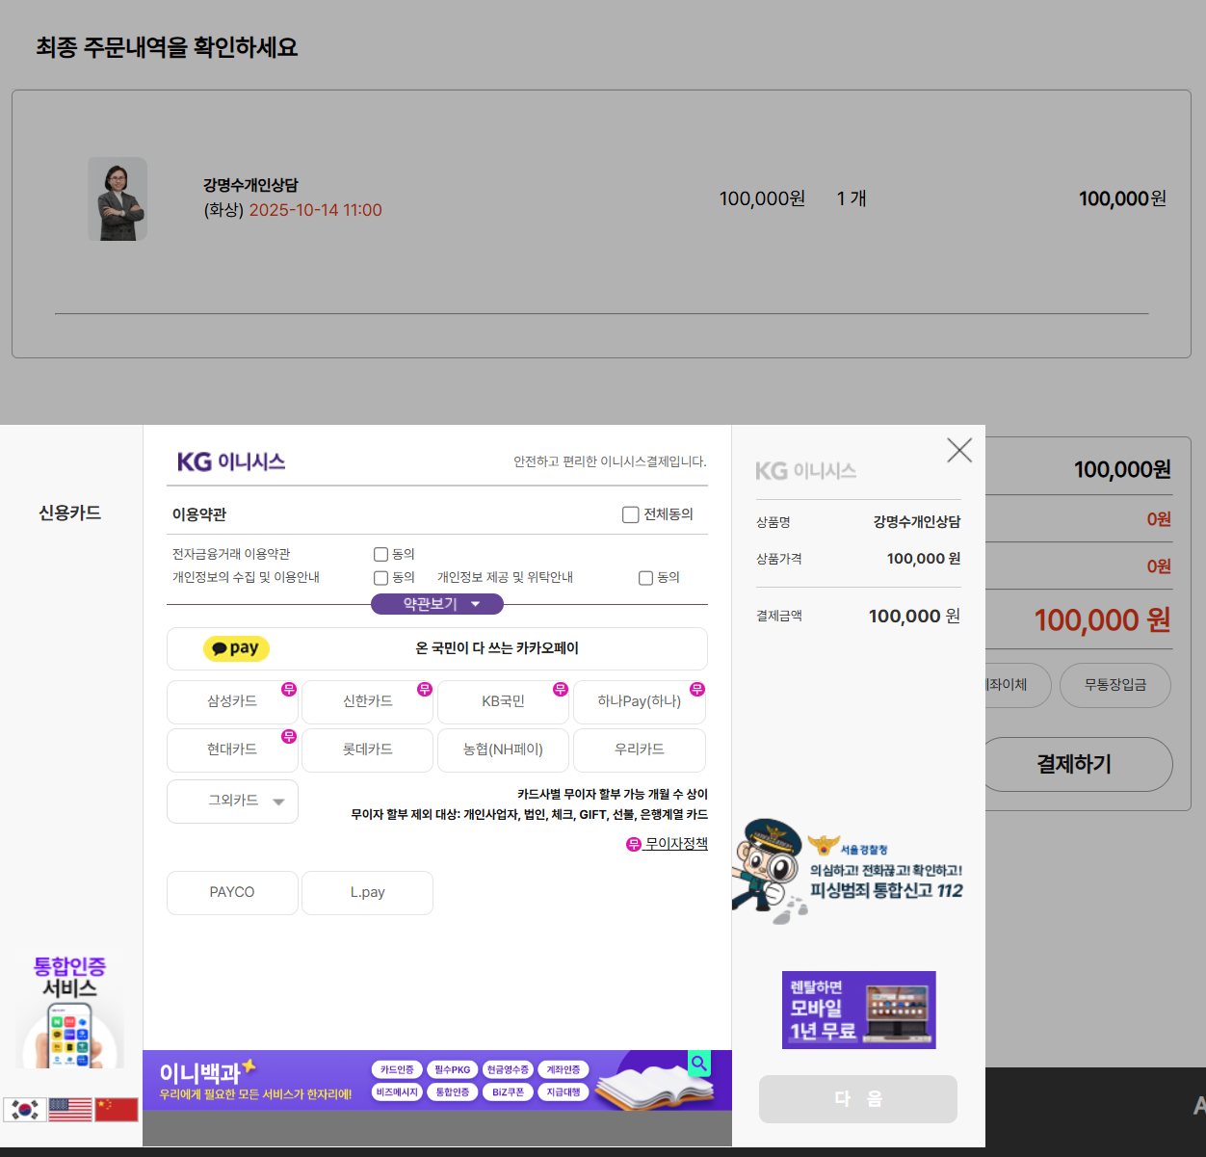
Task: Close the KG Inicis payment popup
Action: (x=958, y=450)
